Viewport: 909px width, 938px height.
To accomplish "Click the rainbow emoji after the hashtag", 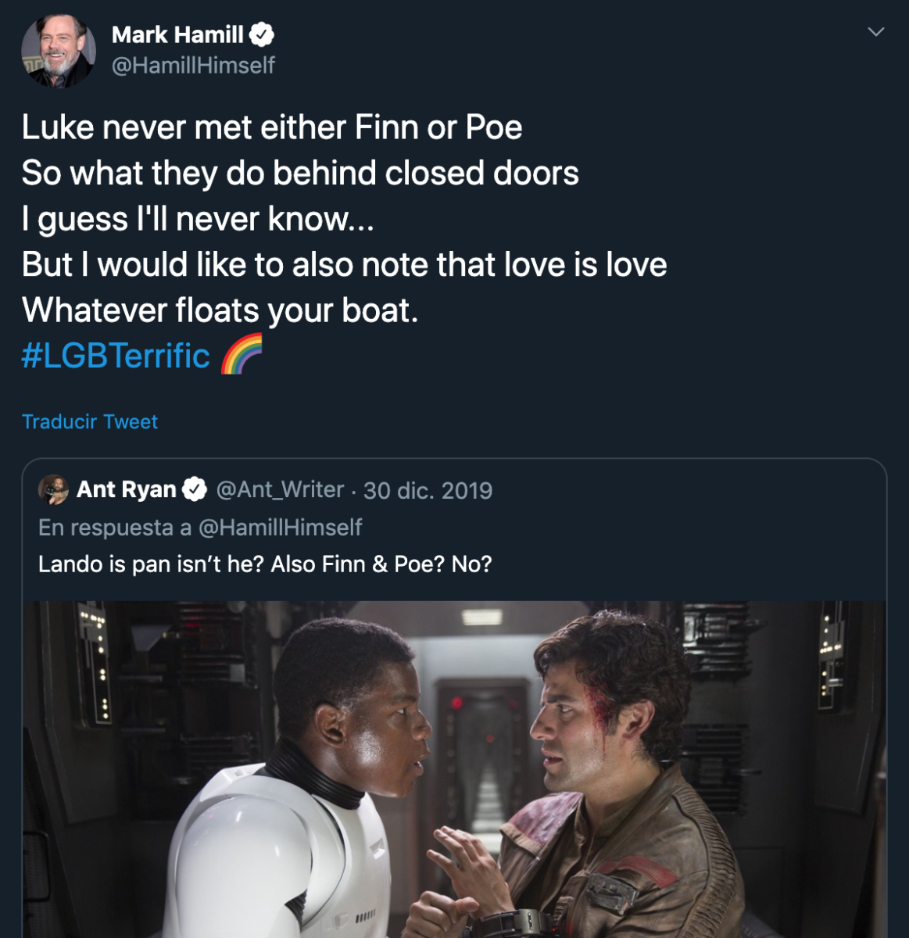I will tap(242, 355).
